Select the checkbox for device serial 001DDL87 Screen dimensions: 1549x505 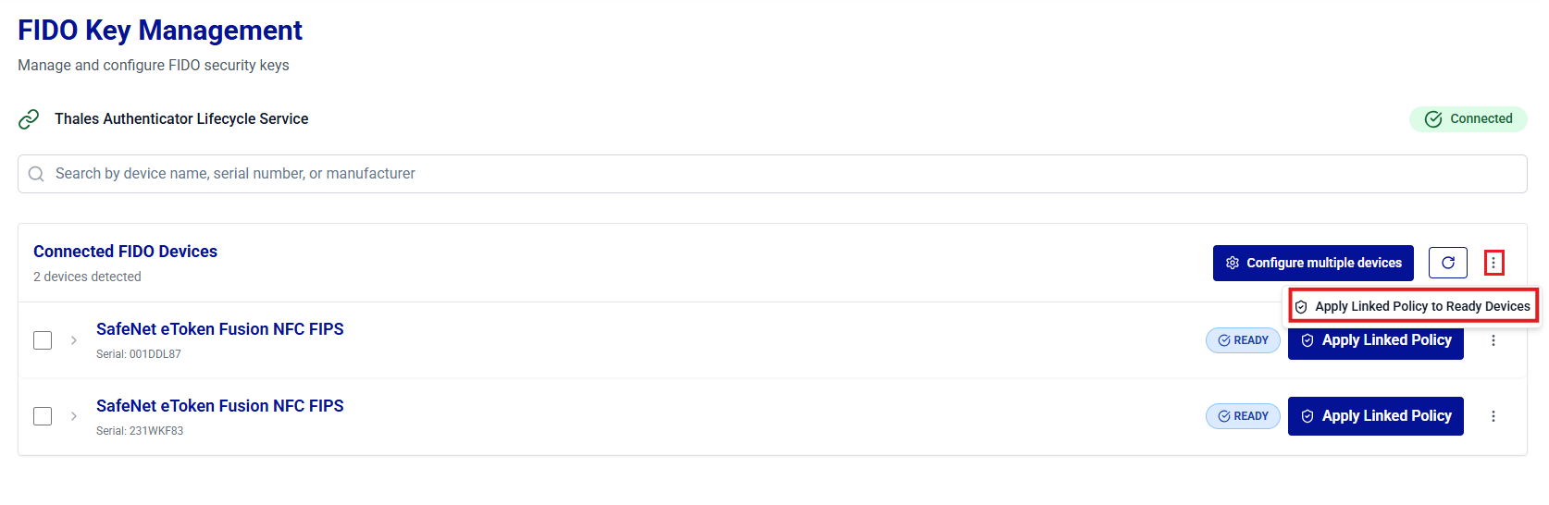(x=43, y=340)
